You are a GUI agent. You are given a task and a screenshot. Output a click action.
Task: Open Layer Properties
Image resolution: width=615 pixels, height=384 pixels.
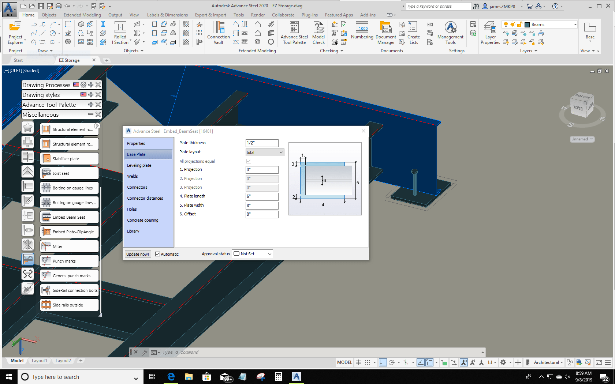pyautogui.click(x=490, y=33)
